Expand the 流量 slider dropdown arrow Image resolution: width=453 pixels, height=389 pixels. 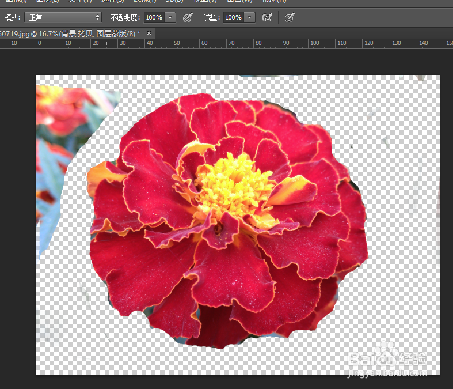point(250,17)
